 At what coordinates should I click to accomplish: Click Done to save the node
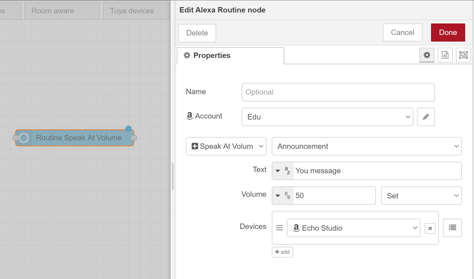[447, 32]
